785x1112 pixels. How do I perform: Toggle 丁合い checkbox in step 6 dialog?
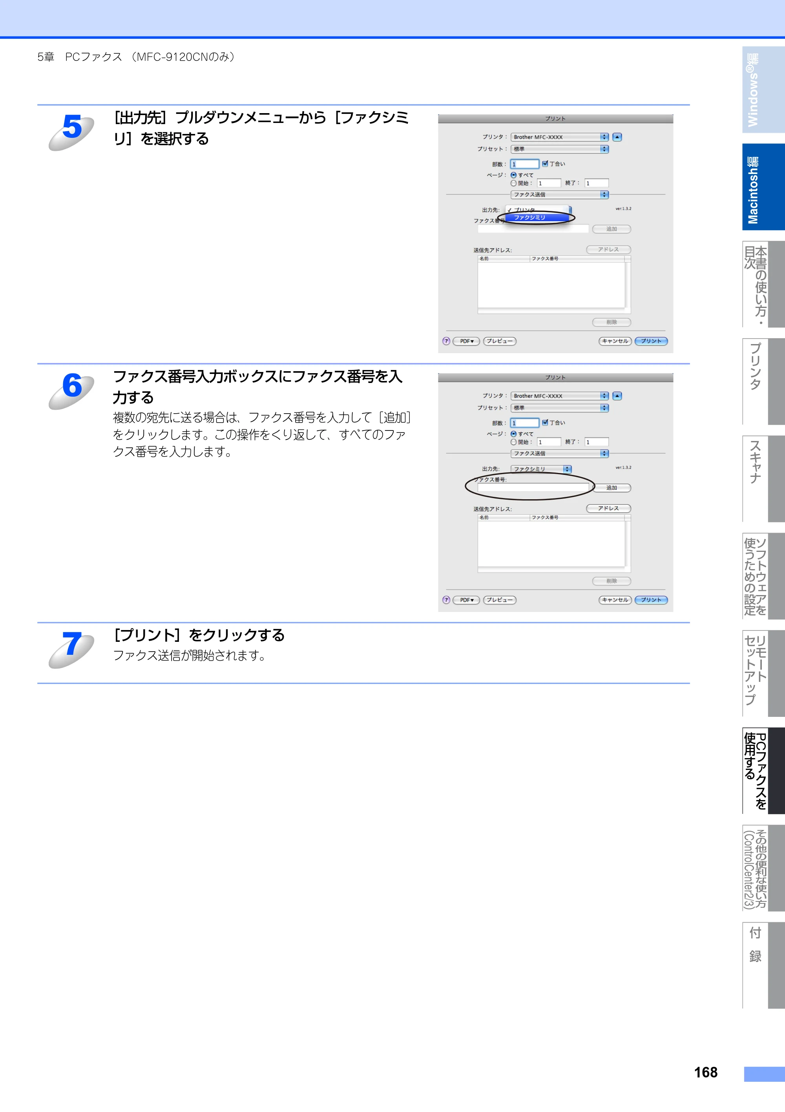pyautogui.click(x=545, y=422)
